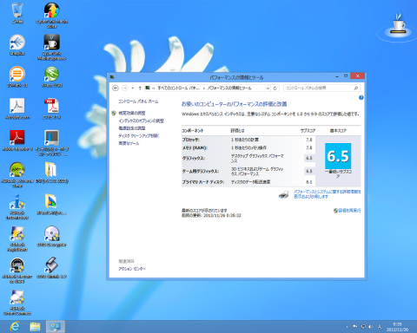Click the コンポーネント column header
Image resolution: width=417 pixels, height=333 pixels.
[193, 131]
